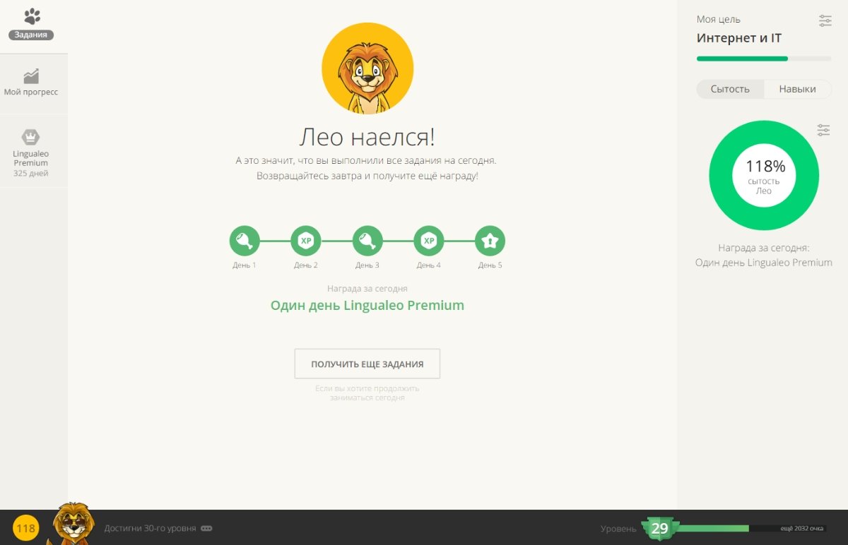Click the Интернет и IT goal progress bar
This screenshot has height=545, width=848.
pyautogui.click(x=764, y=59)
